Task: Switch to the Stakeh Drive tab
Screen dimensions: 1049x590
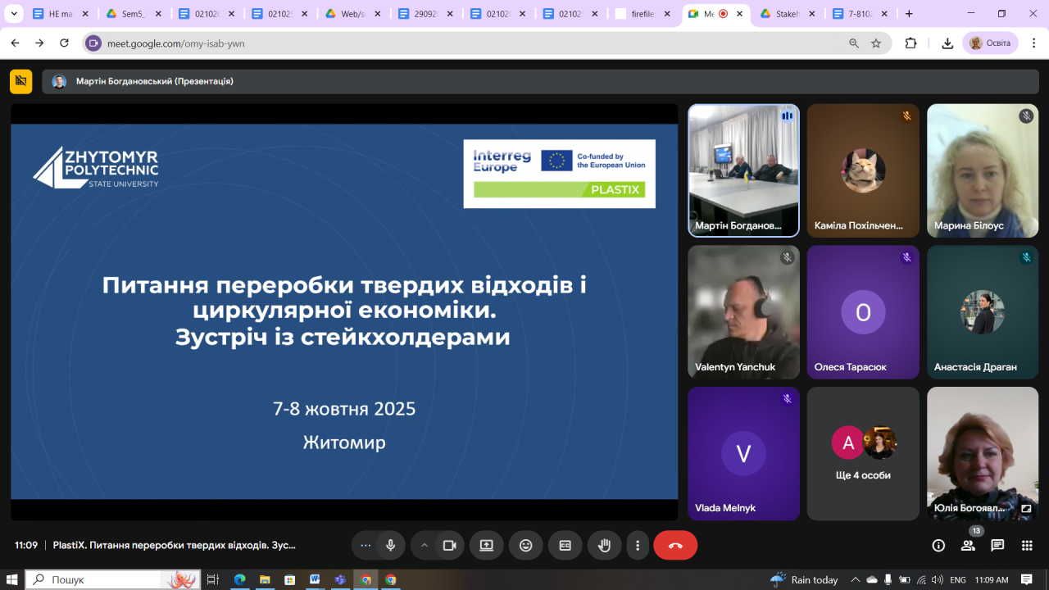Action: point(785,14)
